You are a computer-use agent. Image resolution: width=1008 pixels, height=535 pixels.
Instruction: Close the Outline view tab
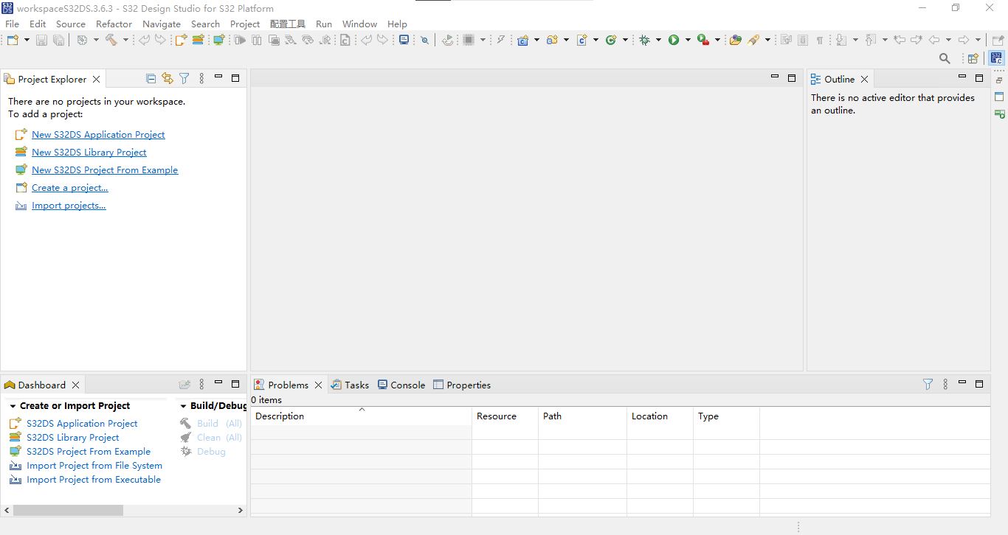865,79
